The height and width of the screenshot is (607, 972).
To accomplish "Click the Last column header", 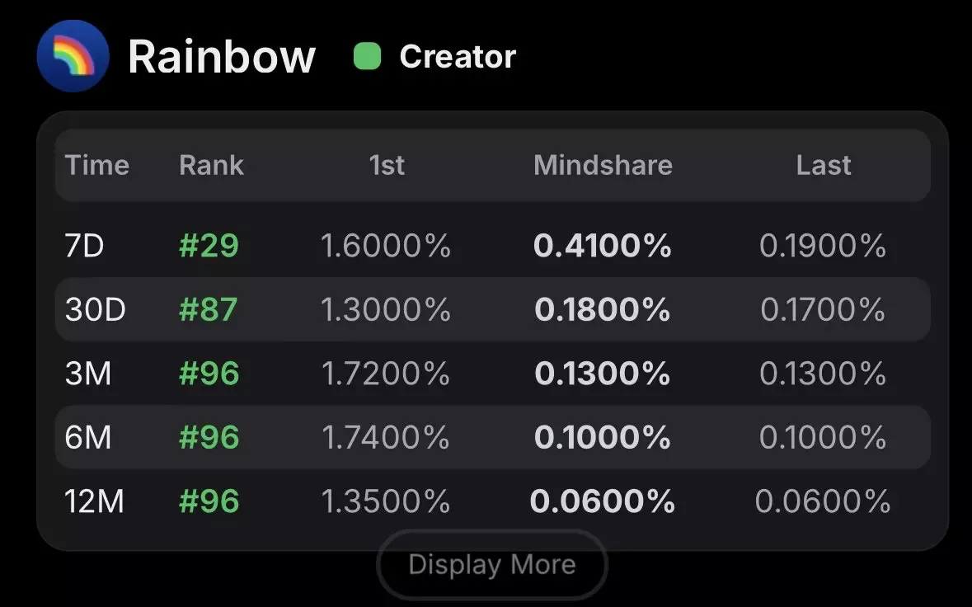I will click(x=824, y=165).
